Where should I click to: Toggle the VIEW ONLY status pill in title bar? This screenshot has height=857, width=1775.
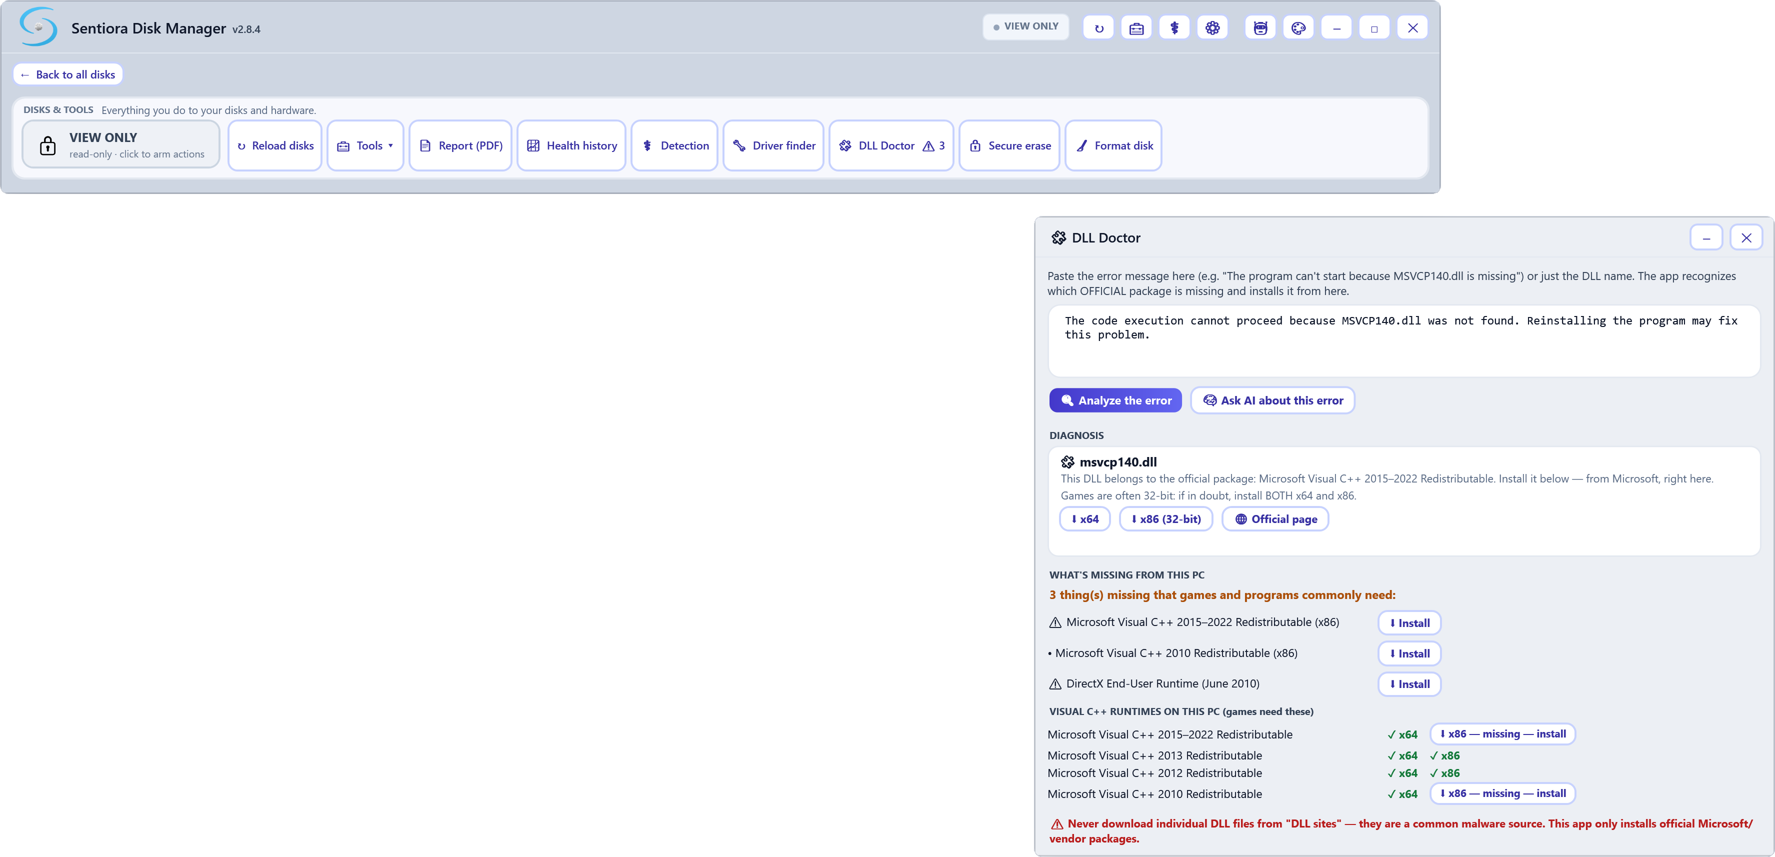(x=1025, y=27)
